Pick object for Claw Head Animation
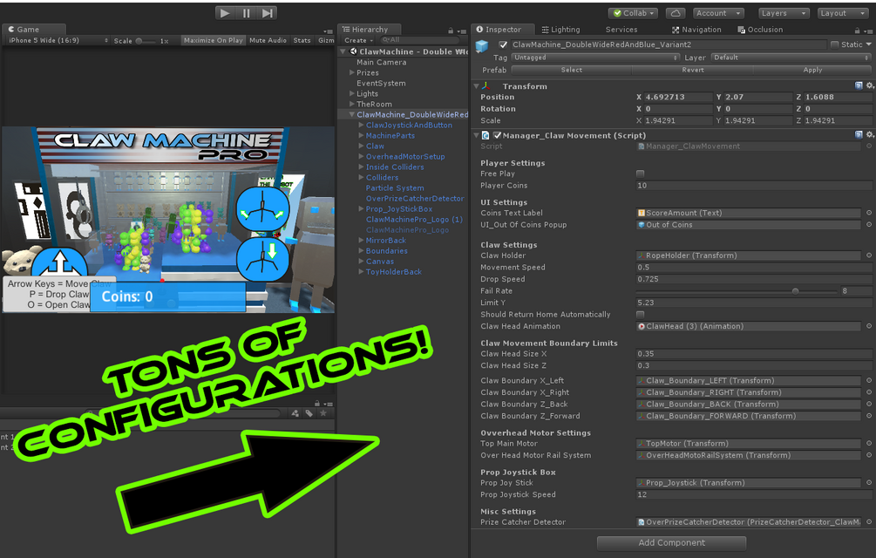Viewport: 876px width, 558px height. (x=869, y=326)
